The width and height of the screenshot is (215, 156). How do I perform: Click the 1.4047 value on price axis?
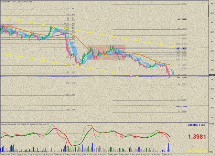[212, 13]
